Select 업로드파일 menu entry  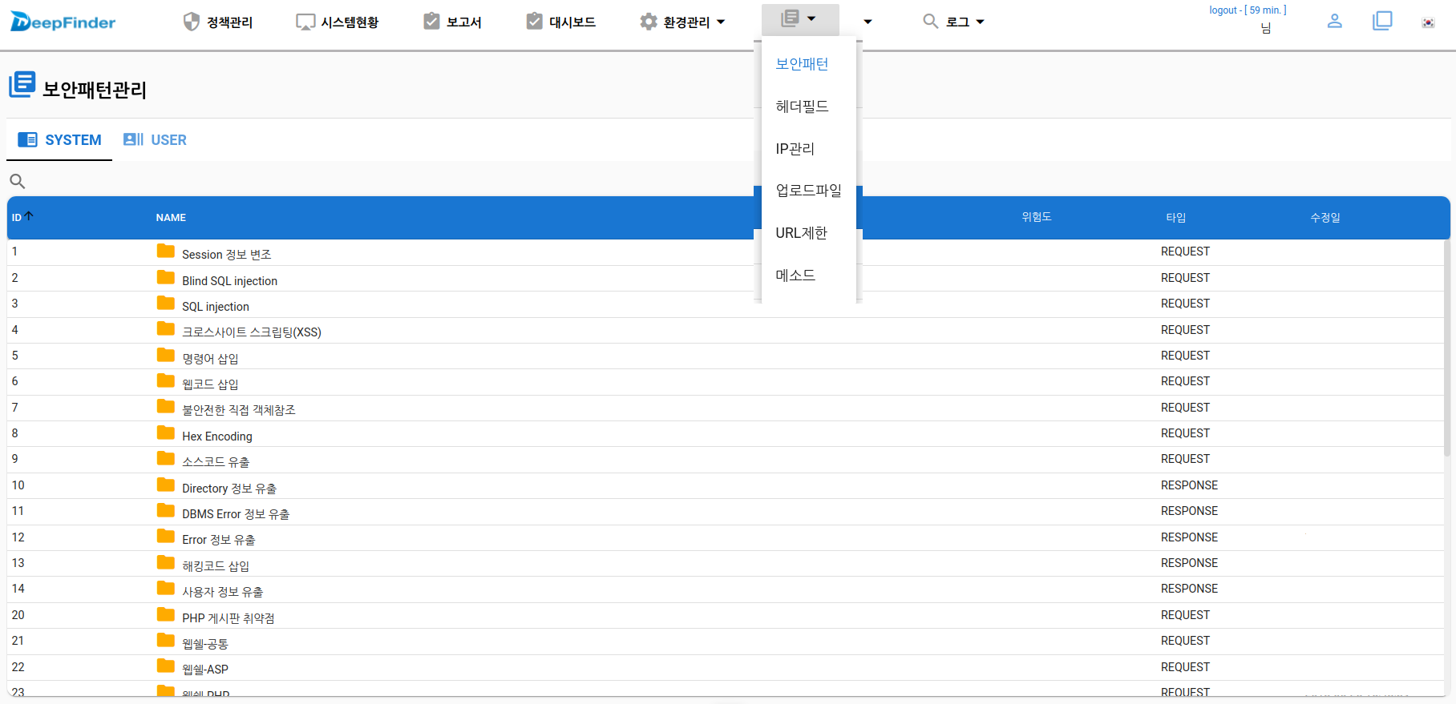coord(808,191)
